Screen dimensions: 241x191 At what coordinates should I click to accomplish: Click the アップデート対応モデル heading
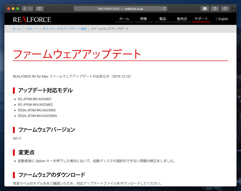tap(45, 90)
